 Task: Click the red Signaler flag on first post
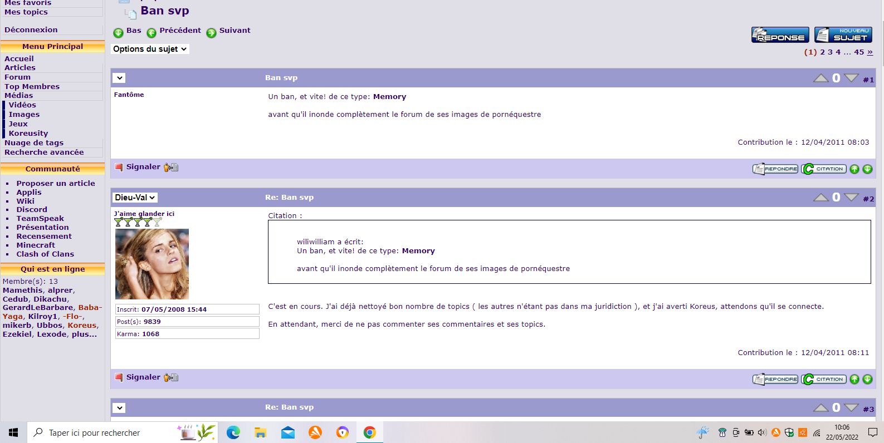coord(119,167)
